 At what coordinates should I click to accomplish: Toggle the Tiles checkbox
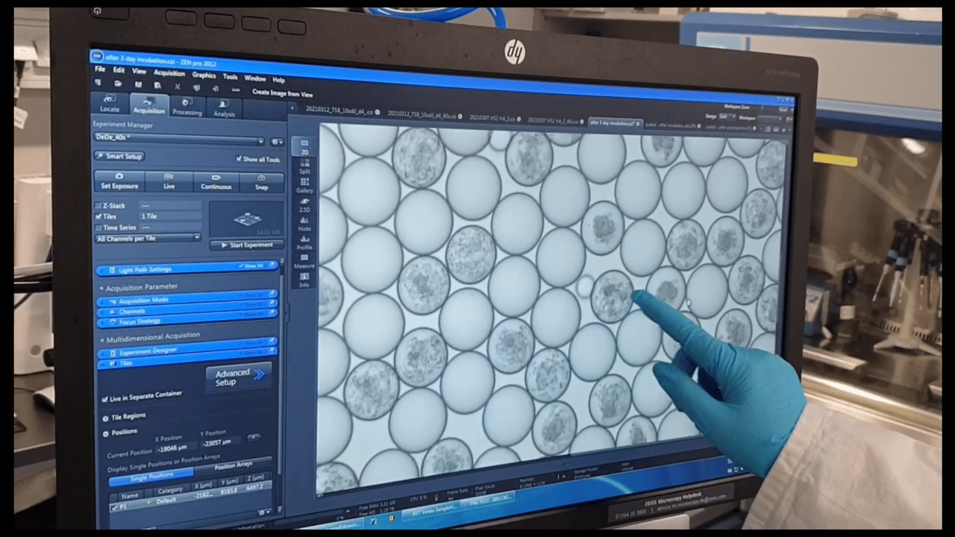tap(98, 216)
